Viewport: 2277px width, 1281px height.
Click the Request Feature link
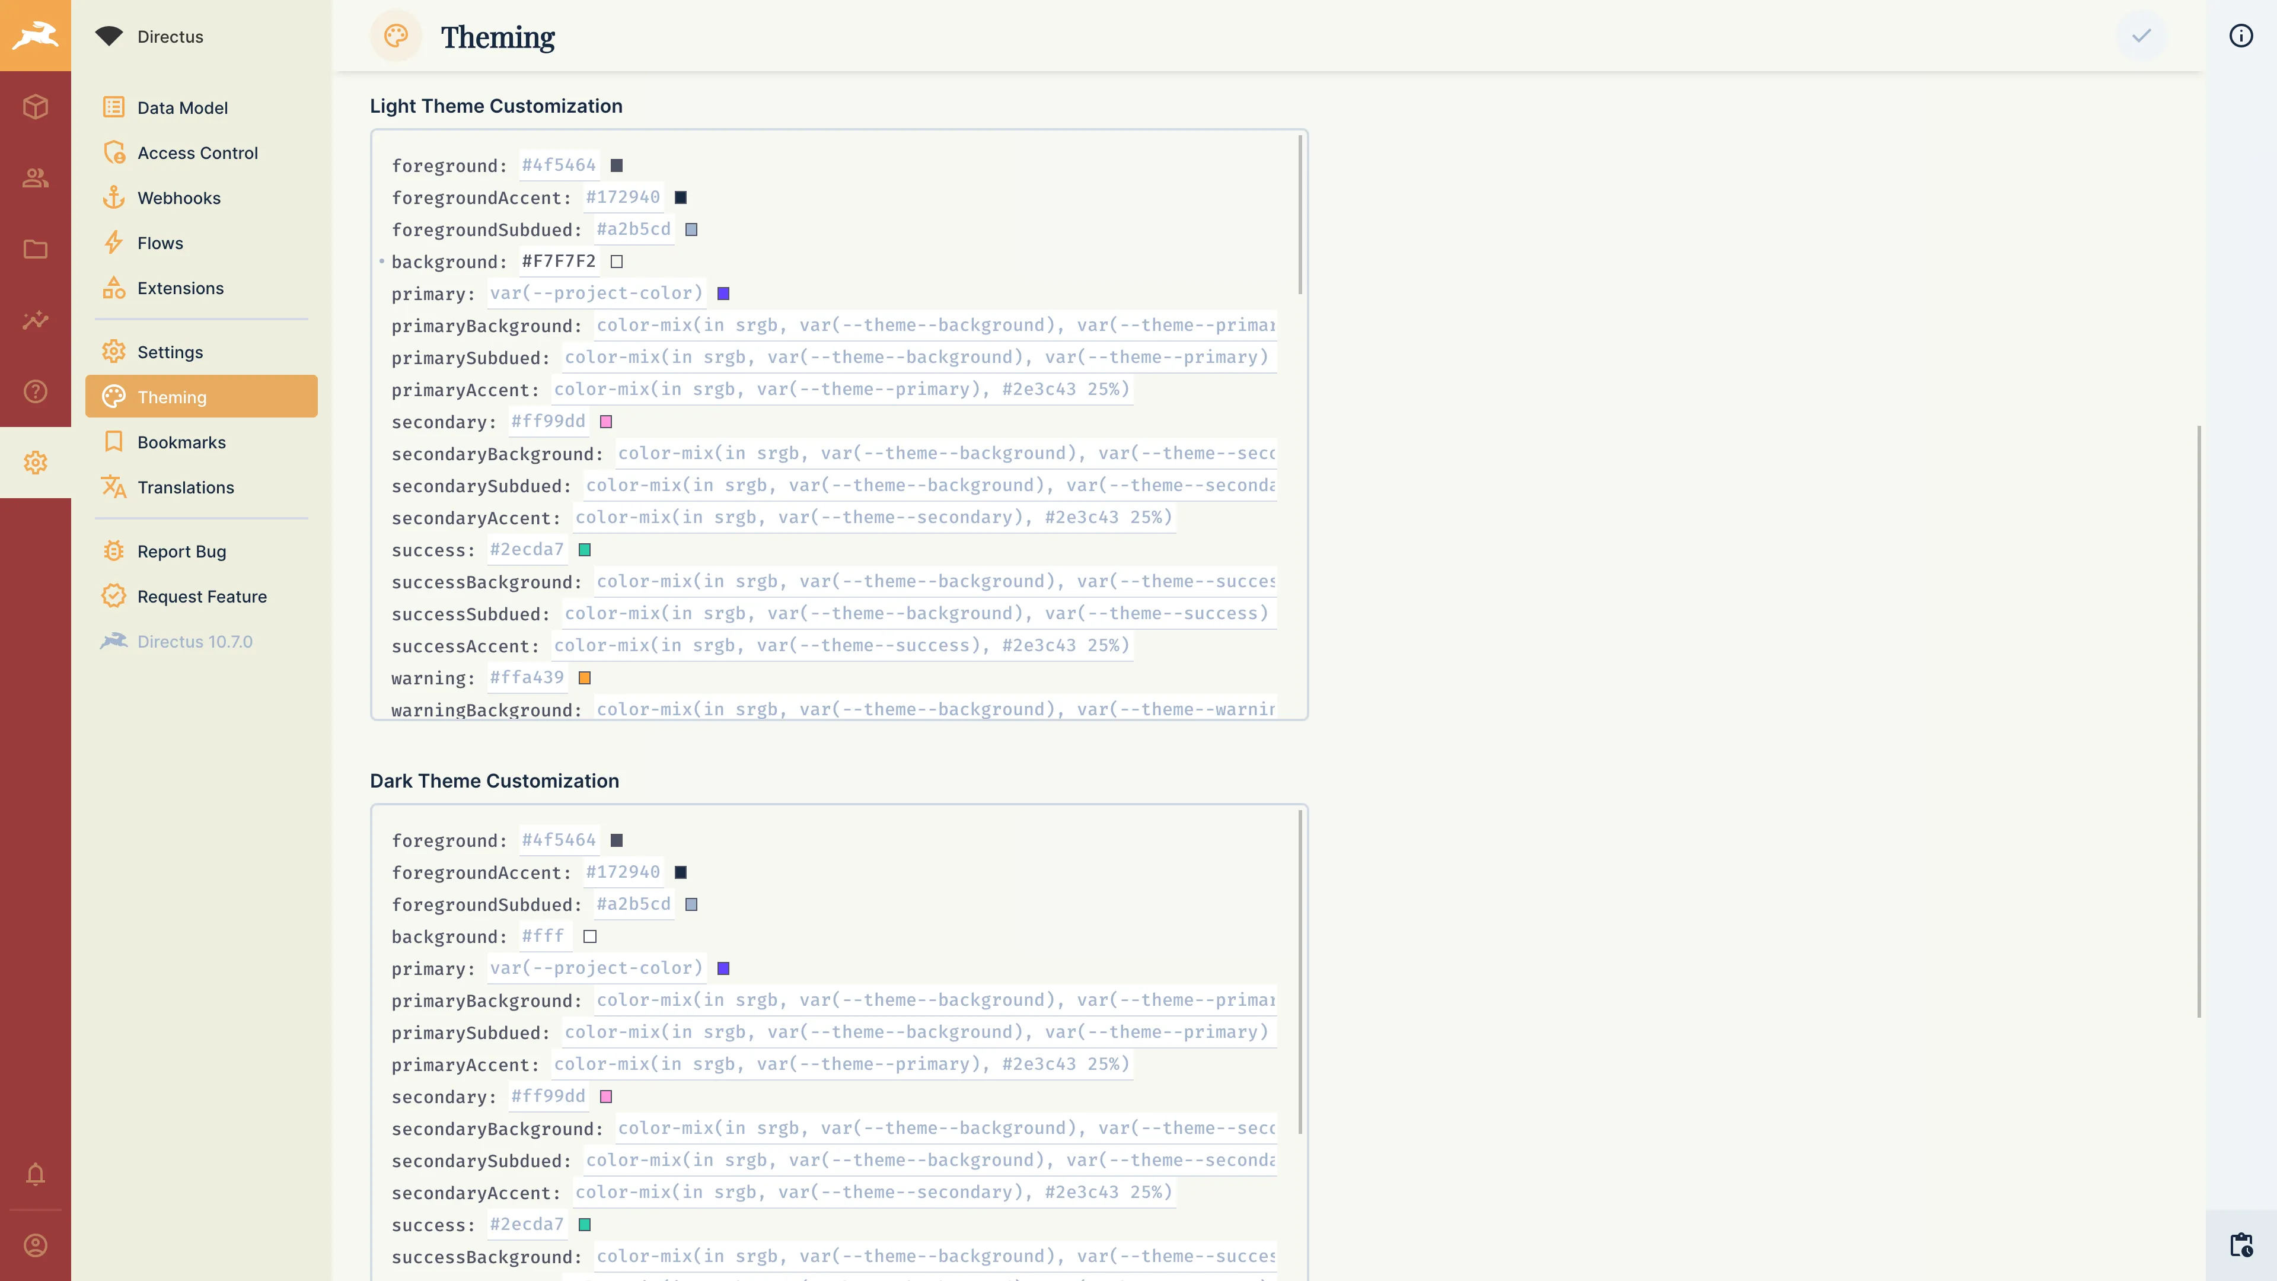point(202,596)
